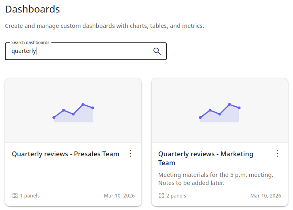Click the Dashboards page heading
This screenshot has height=210, width=293.
32,9
